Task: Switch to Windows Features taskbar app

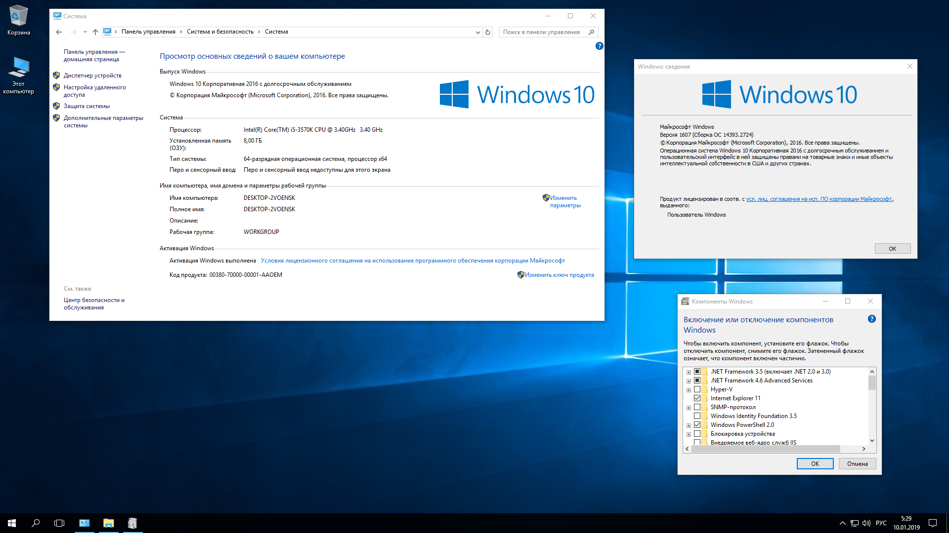Action: pos(132,523)
